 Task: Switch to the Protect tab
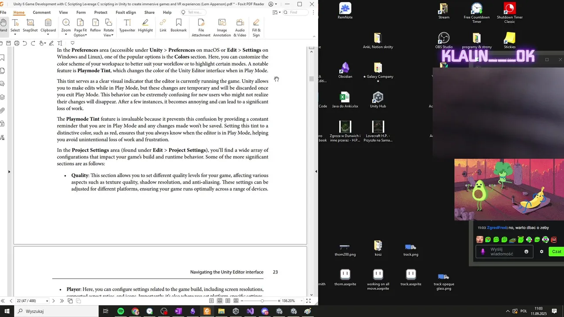[100, 12]
